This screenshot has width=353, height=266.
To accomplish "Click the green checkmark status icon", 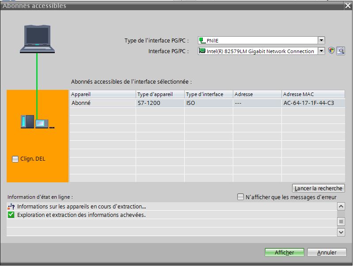I will point(11,215).
